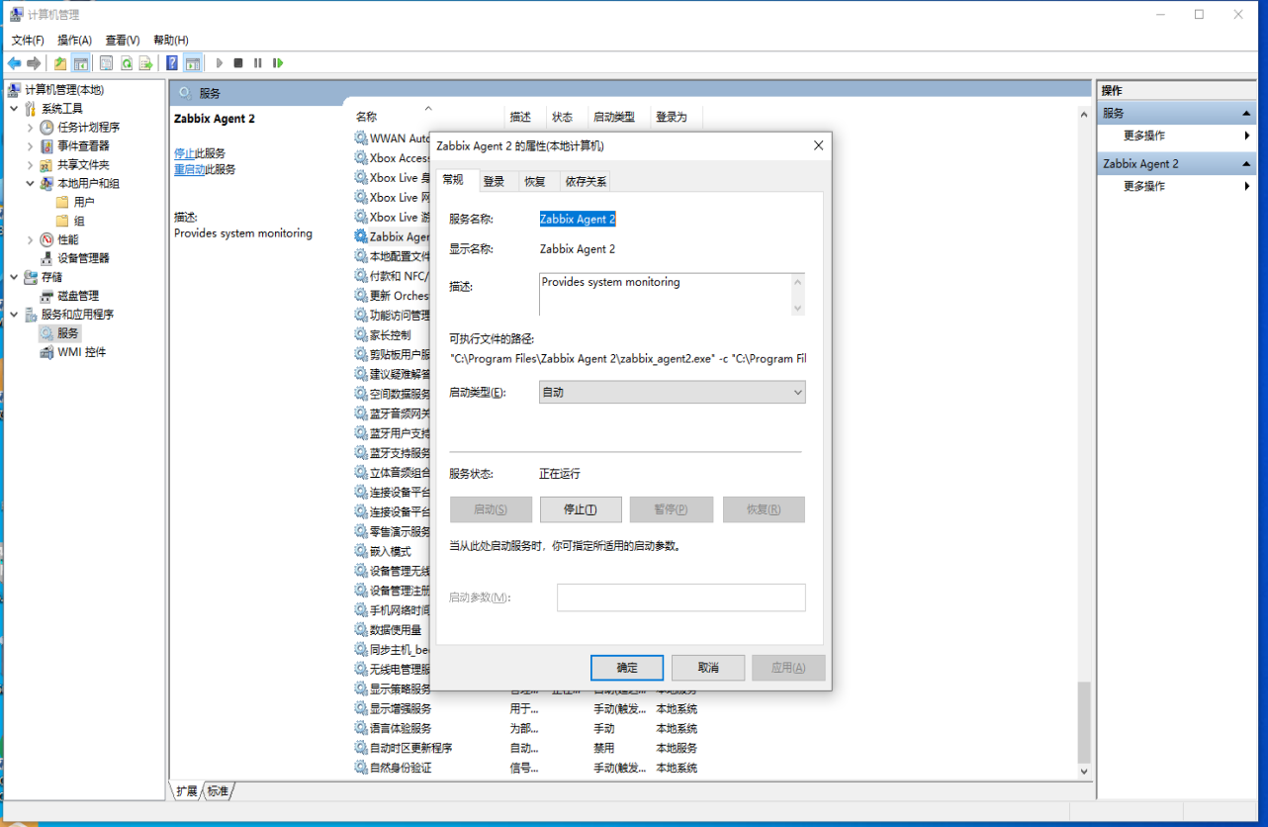Screen dimensions: 1268x827
Task: Expand the 事件查看器 tree node
Action: pyautogui.click(x=31, y=145)
